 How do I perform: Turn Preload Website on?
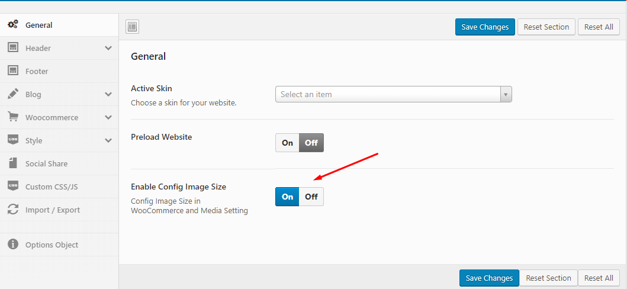click(287, 143)
